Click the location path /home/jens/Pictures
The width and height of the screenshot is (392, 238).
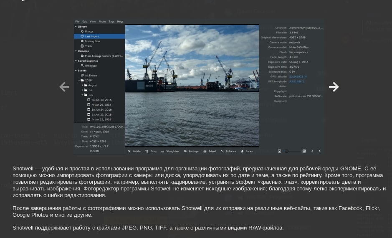click(x=306, y=28)
